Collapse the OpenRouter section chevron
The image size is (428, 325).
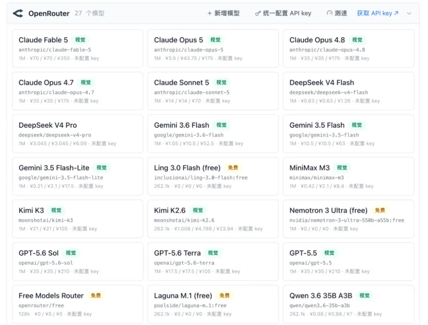click(x=409, y=13)
